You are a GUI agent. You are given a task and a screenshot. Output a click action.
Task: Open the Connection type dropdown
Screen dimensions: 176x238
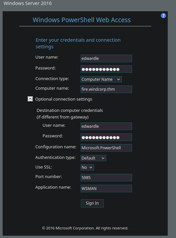[101, 79]
